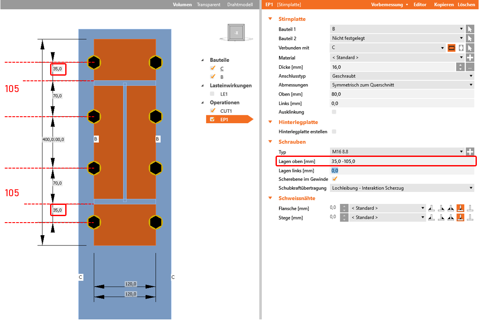Enable Hinterlegplatte erstellen checkbox
The image size is (479, 322).
coord(334,131)
